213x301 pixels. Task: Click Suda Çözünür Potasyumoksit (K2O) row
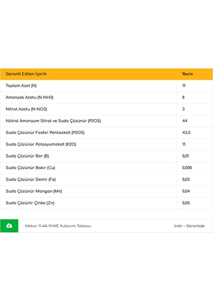106,144
